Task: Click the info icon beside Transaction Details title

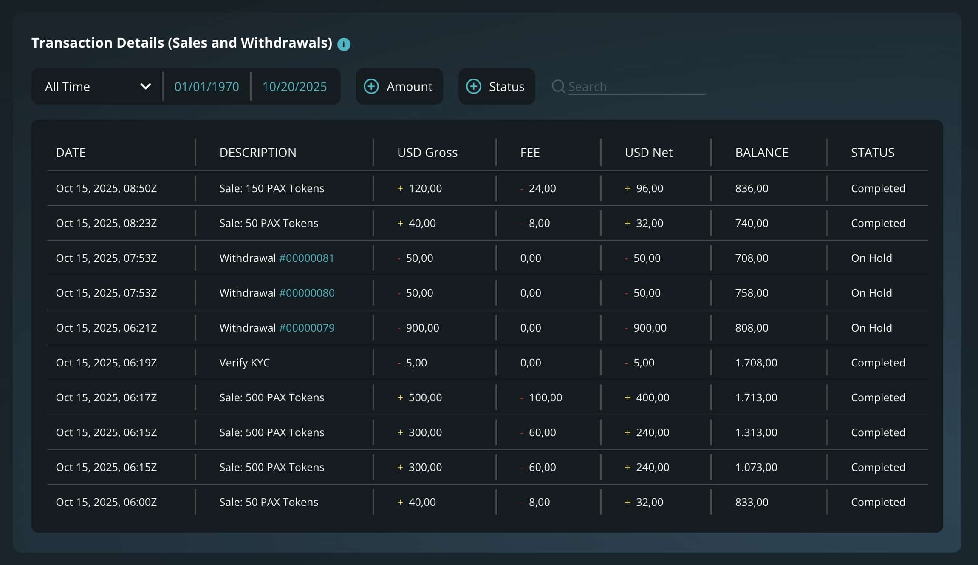Action: click(344, 44)
